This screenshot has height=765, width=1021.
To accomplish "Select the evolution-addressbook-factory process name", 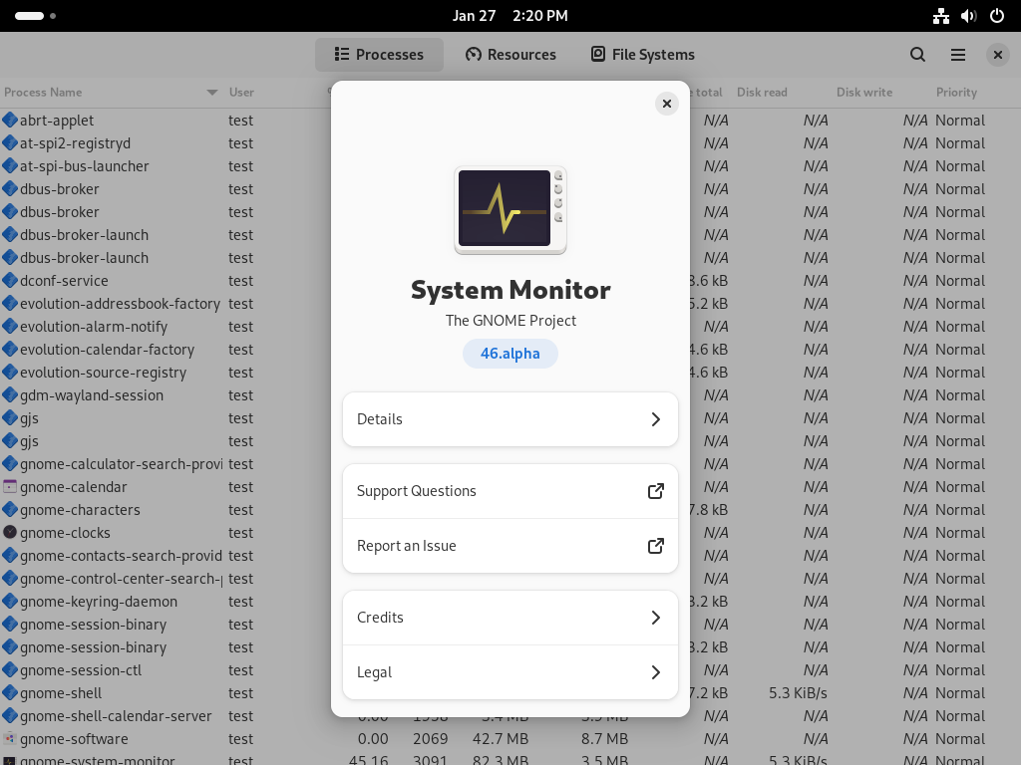I will point(120,304).
